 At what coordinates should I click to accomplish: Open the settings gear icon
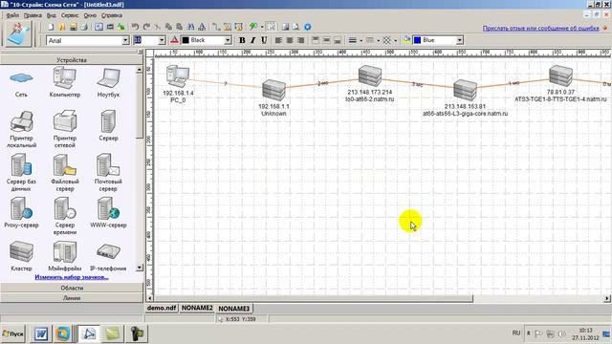pyautogui.click(x=308, y=27)
